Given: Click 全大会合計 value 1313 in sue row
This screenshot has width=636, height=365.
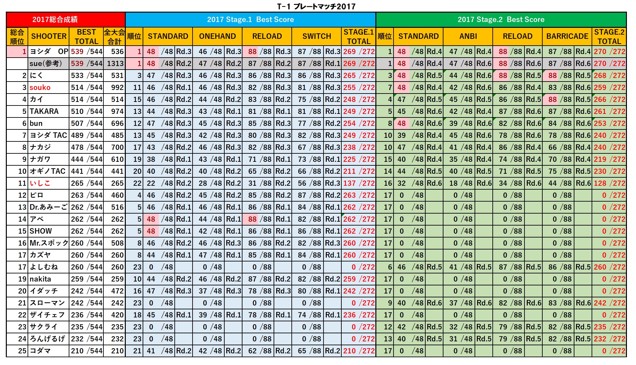Looking at the screenshot, I should (x=115, y=63).
